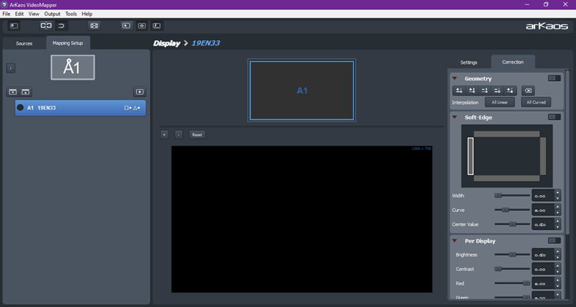This screenshot has height=307, width=576.
Task: Increase Curve value with up arrow
Action: [x=557, y=207]
